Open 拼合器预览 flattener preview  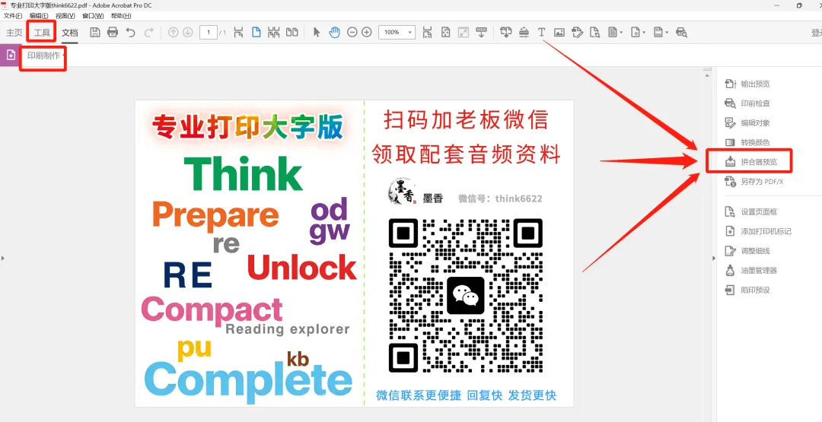pyautogui.click(x=750, y=162)
